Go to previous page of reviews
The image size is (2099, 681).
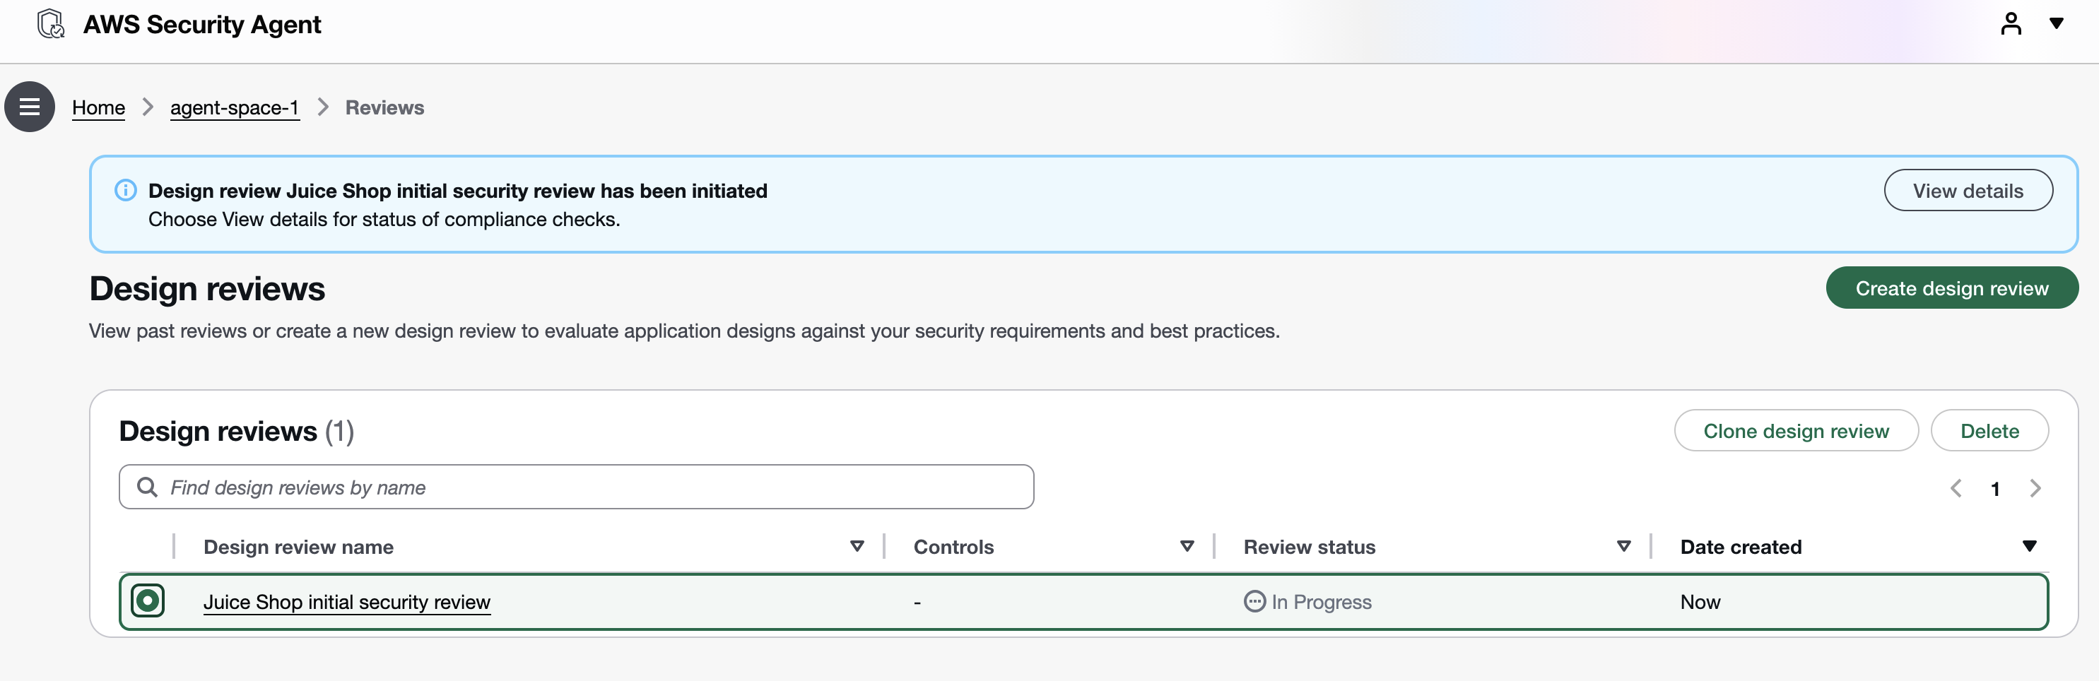coord(1956,488)
